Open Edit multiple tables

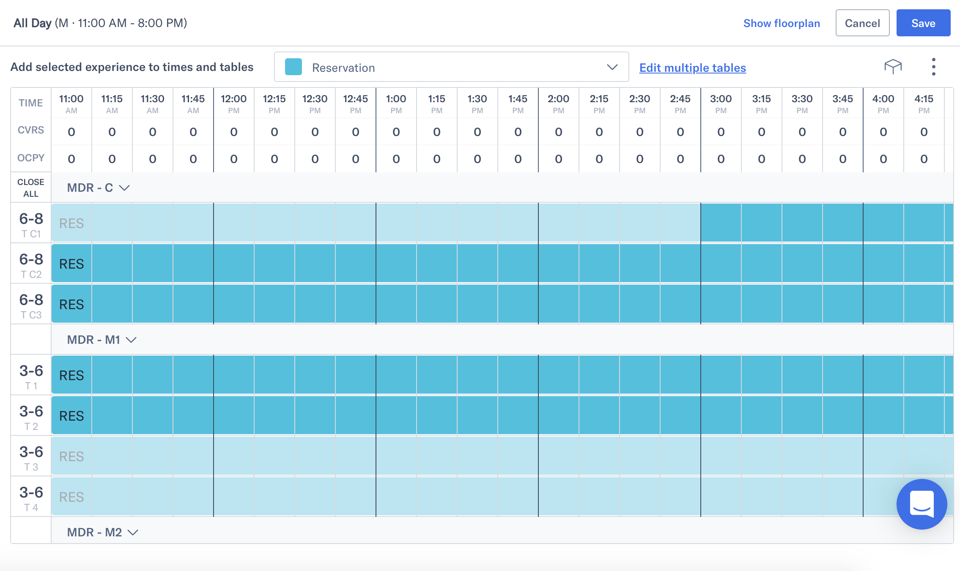[693, 68]
